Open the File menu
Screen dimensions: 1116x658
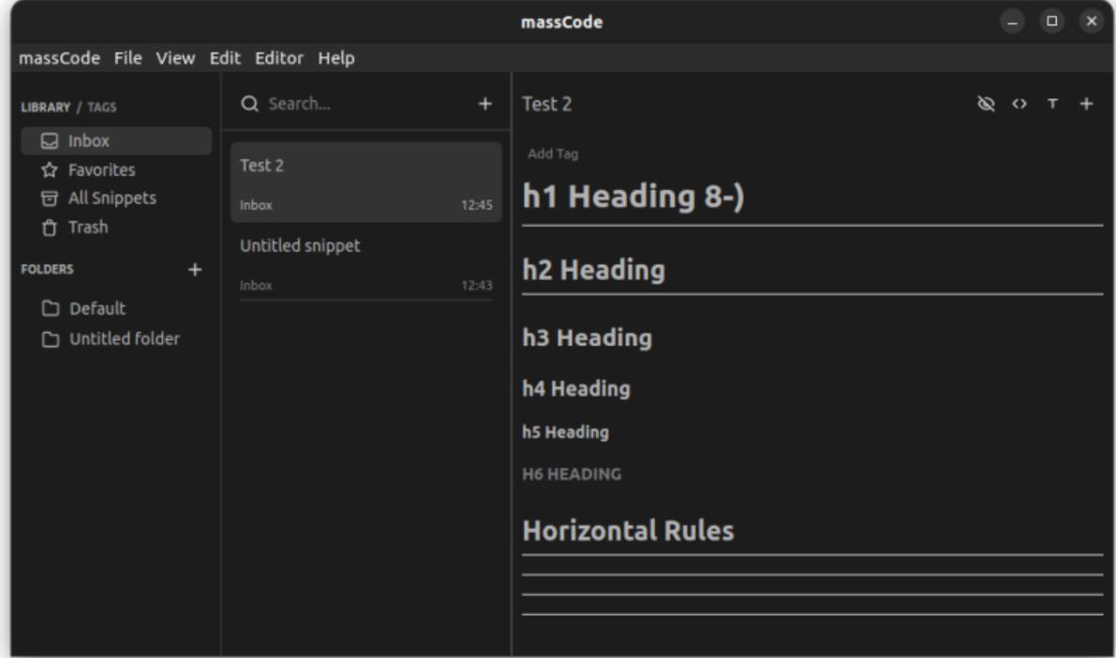tap(128, 58)
